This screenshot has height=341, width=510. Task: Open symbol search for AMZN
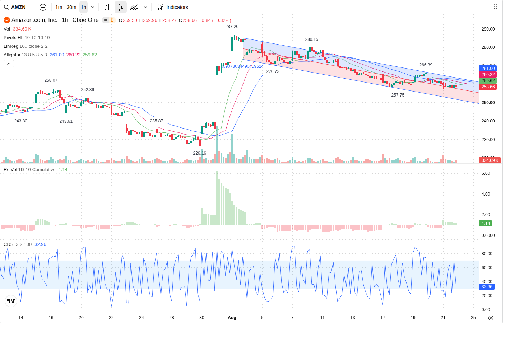pyautogui.click(x=15, y=7)
